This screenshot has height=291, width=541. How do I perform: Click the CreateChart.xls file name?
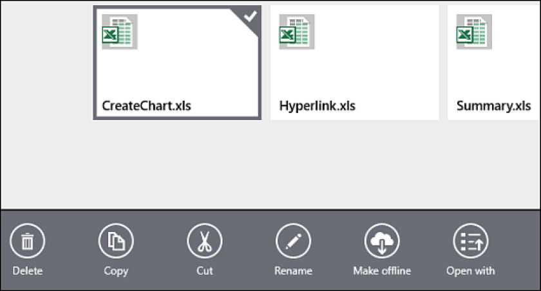(146, 105)
